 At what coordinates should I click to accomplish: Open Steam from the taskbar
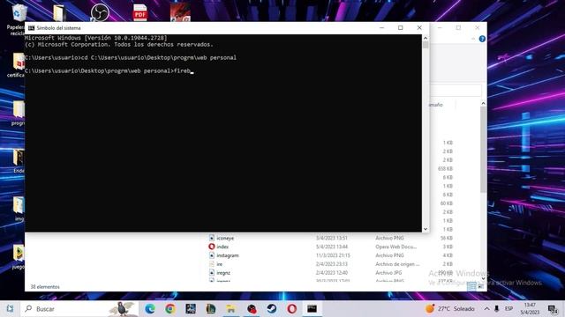(272, 309)
